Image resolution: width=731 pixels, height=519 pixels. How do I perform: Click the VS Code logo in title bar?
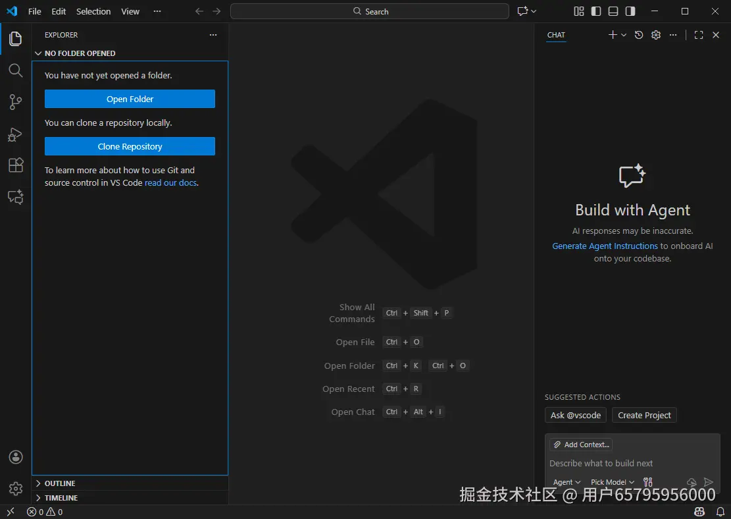(12, 11)
